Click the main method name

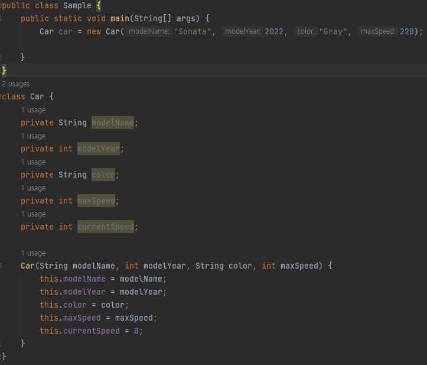pos(120,18)
